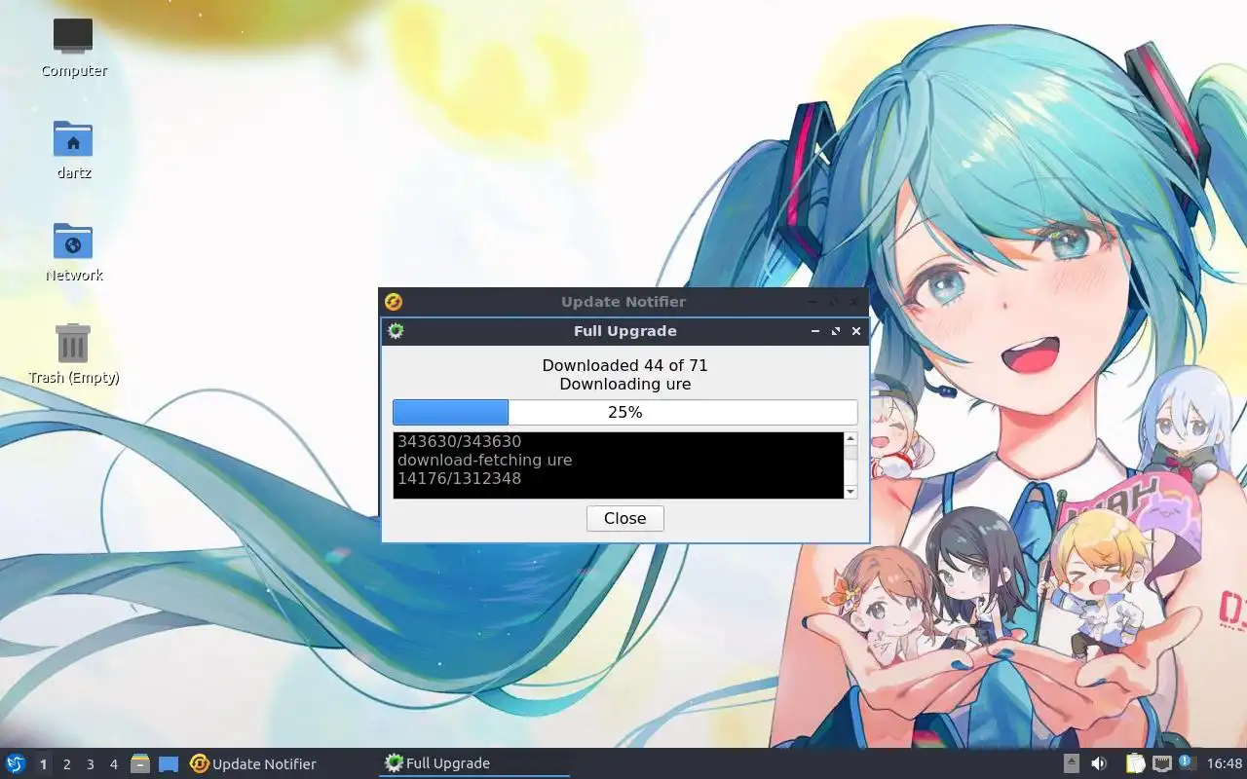The width and height of the screenshot is (1247, 779).
Task: Open the update notification tray icon
Action: 1187,762
